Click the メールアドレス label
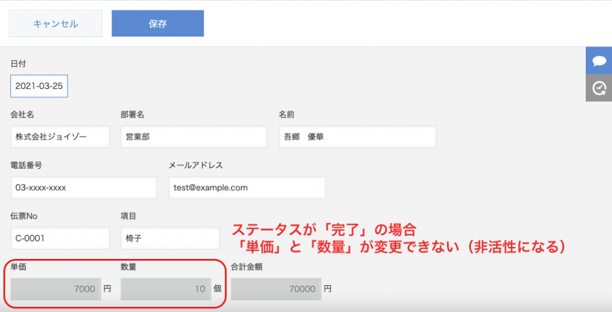The image size is (612, 312). [195, 165]
